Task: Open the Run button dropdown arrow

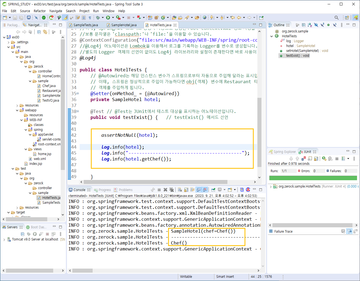Action: pyautogui.click(x=112, y=18)
